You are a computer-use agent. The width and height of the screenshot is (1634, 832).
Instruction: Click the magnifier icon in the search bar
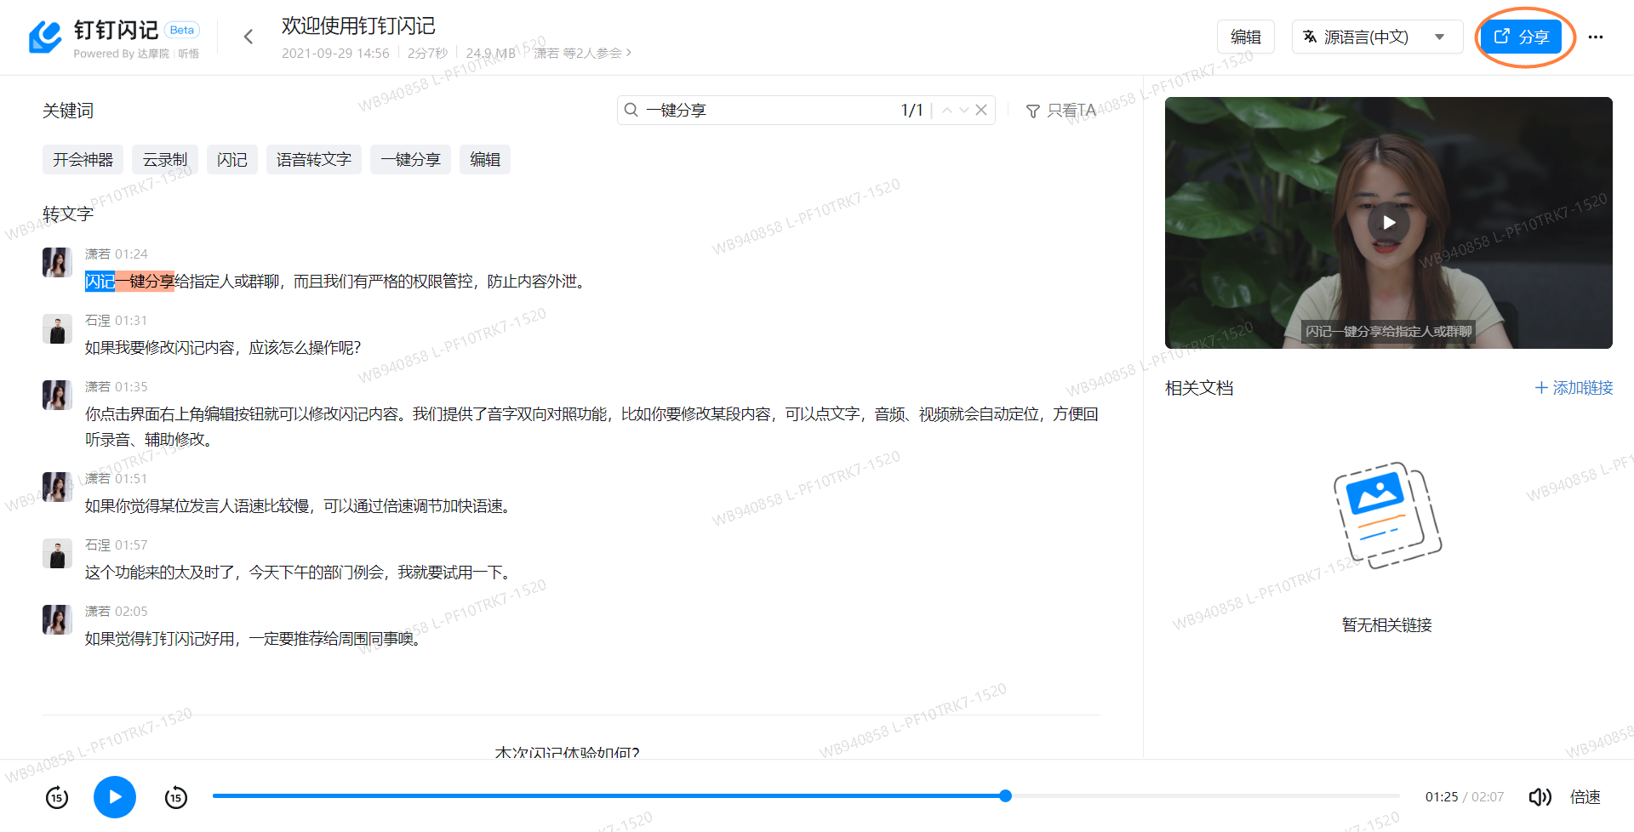(631, 109)
